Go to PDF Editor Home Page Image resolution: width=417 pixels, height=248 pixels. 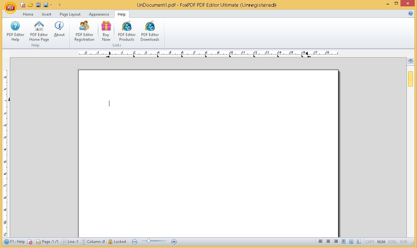pyautogui.click(x=39, y=31)
